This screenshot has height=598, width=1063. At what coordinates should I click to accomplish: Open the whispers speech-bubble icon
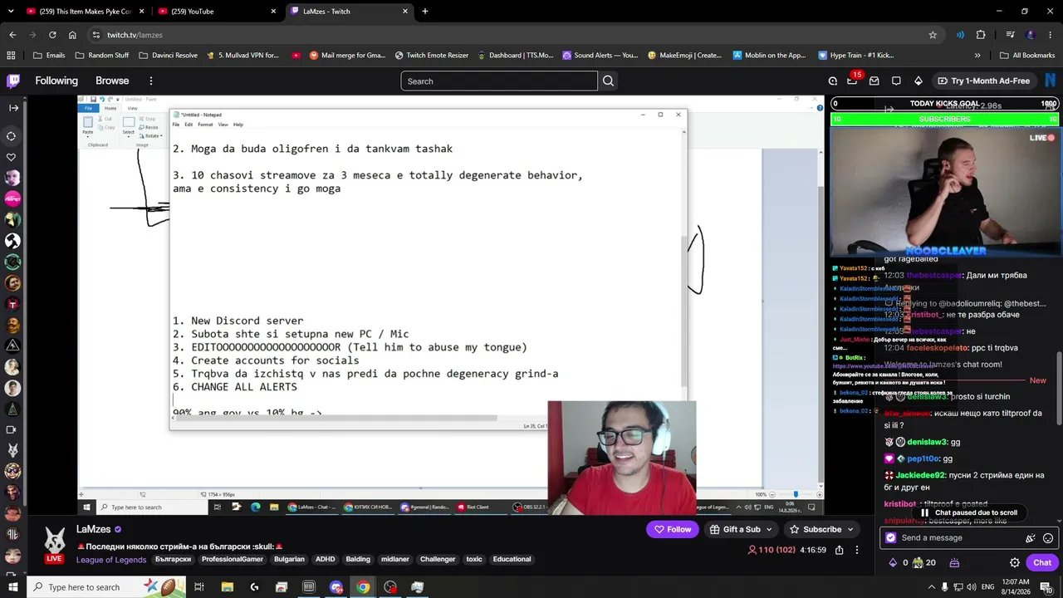pyautogui.click(x=896, y=81)
